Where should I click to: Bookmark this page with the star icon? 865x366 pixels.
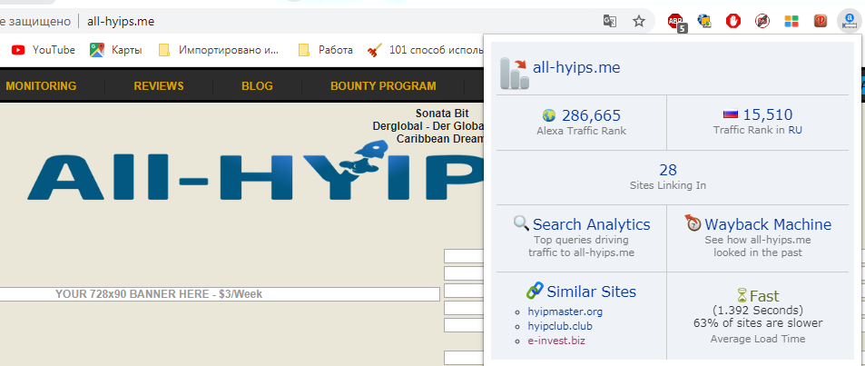(639, 21)
